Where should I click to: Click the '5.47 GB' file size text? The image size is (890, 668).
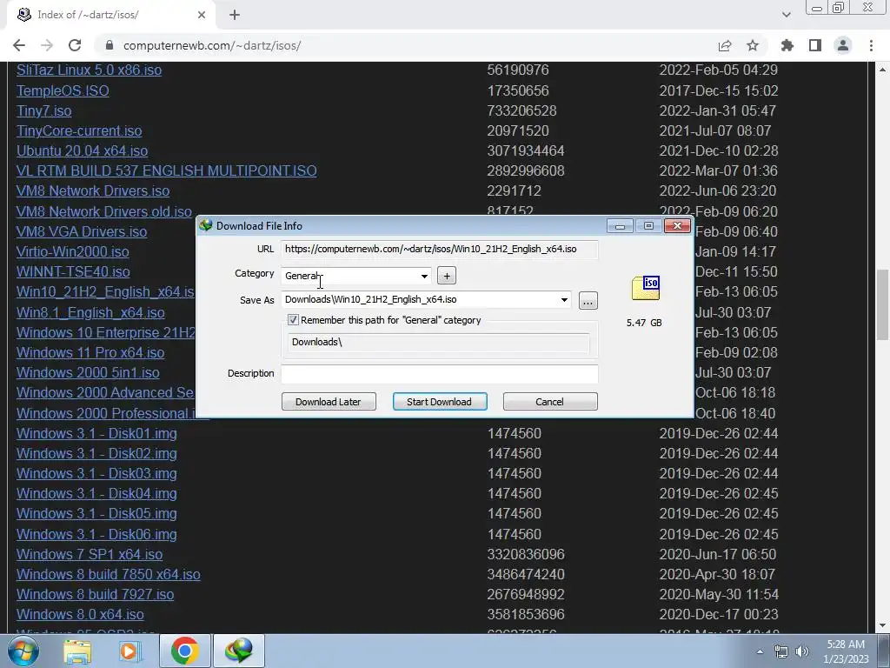pos(644,323)
